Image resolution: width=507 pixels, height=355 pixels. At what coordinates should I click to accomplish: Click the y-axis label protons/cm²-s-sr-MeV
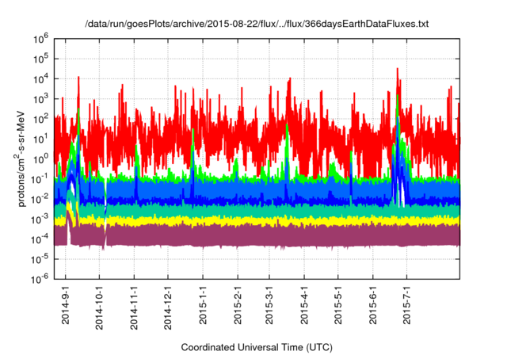[21, 158]
